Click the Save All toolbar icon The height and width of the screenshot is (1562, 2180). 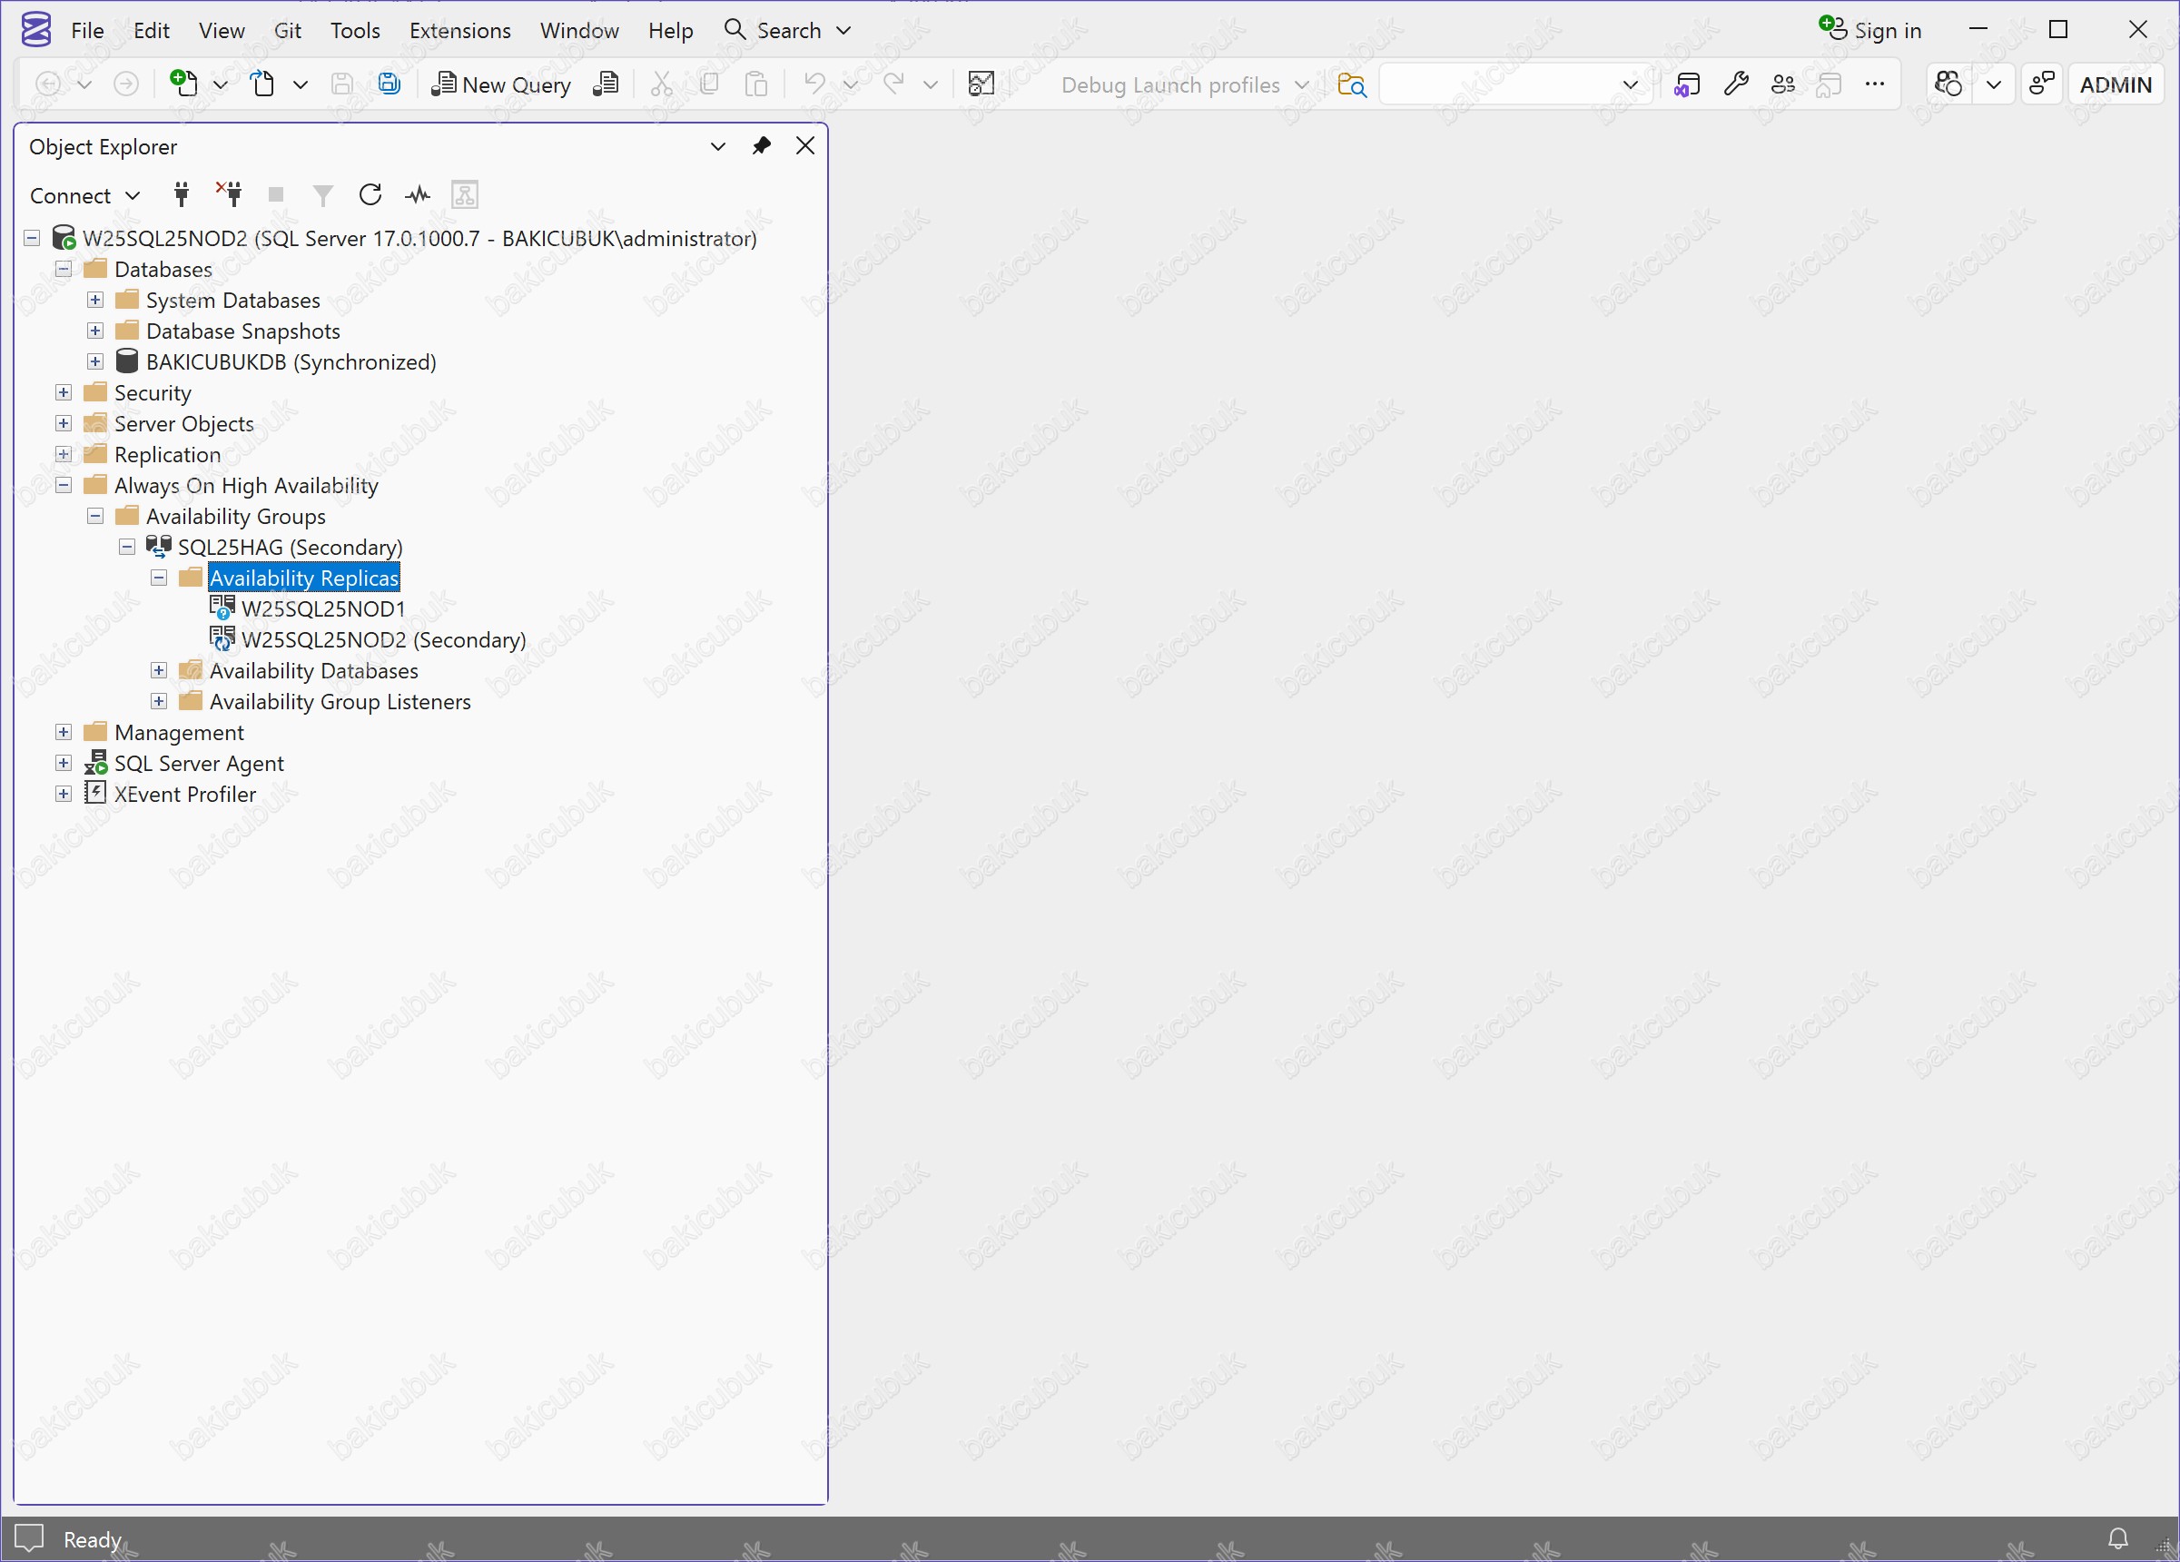pyautogui.click(x=389, y=84)
